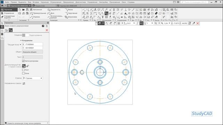Click the print preview icon
This screenshot has height=125, width=223.
tap(23, 13)
